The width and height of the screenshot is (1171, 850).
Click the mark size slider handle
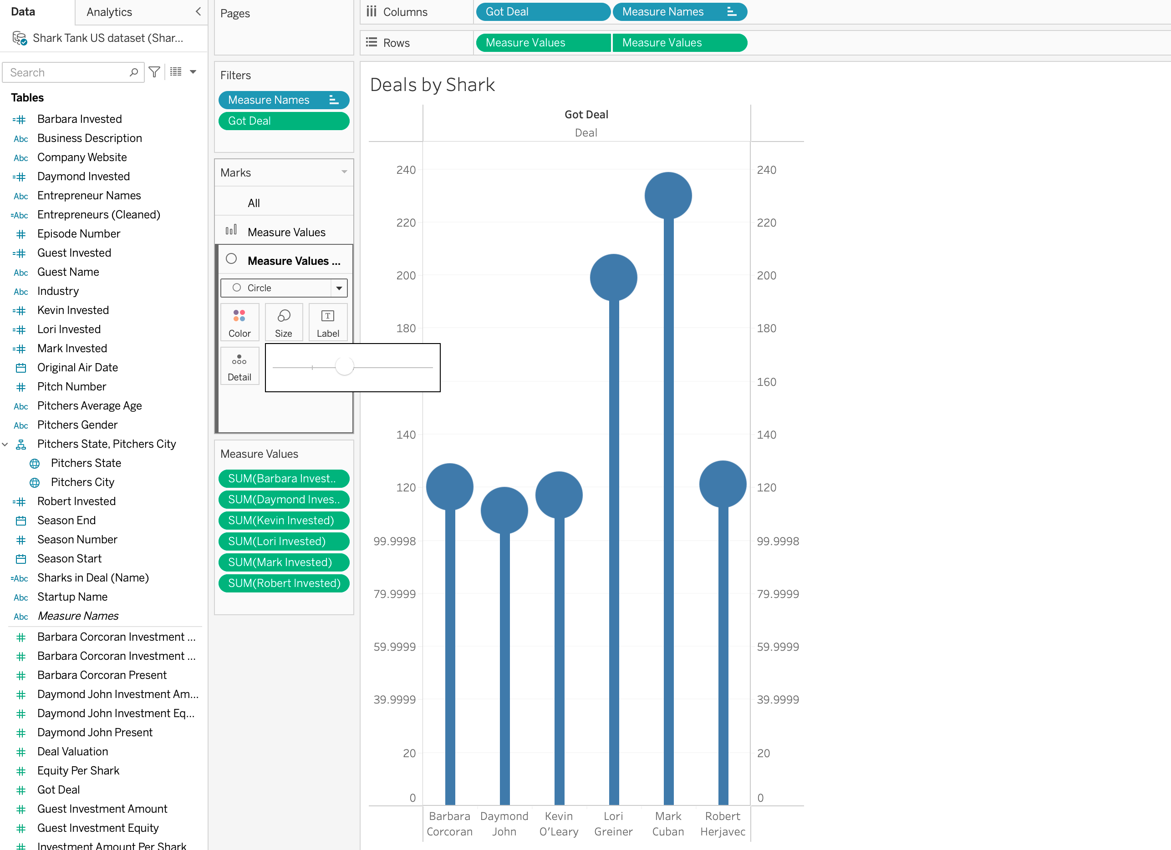(344, 366)
